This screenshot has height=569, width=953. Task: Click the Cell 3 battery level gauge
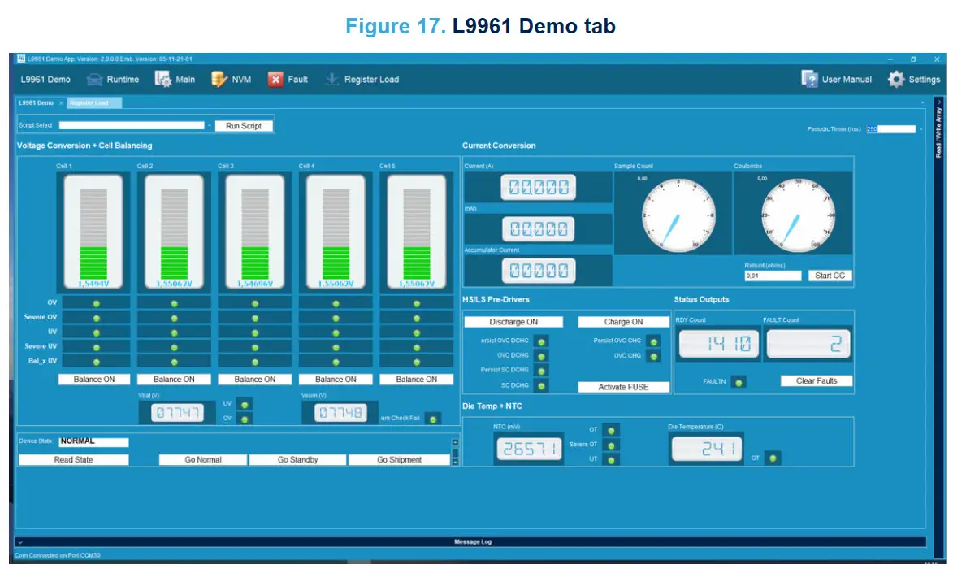coord(254,231)
